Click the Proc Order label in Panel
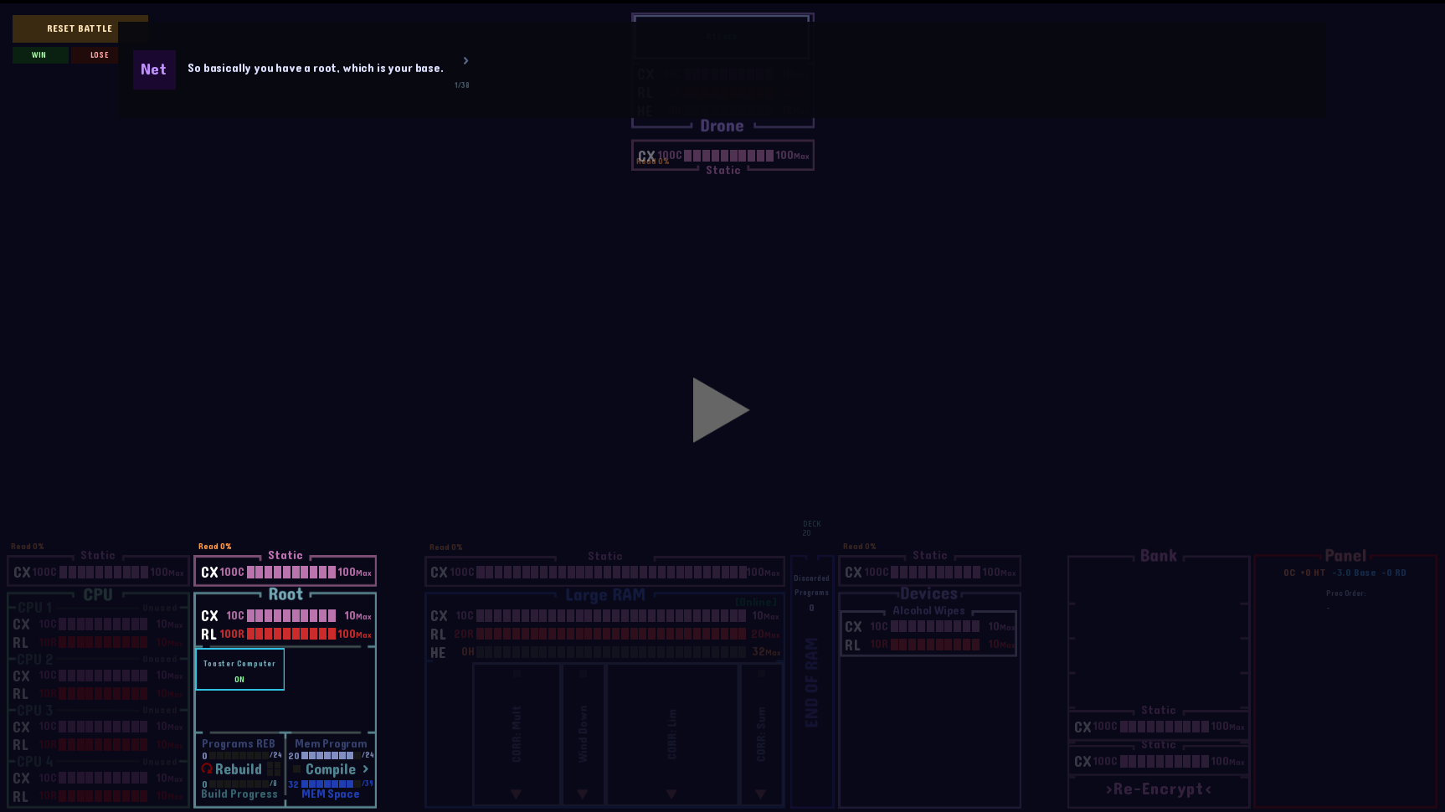Viewport: 1445px width, 812px height. tap(1346, 594)
